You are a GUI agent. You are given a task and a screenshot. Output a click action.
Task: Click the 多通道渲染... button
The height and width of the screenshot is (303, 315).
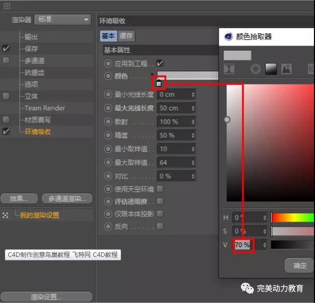click(x=67, y=198)
